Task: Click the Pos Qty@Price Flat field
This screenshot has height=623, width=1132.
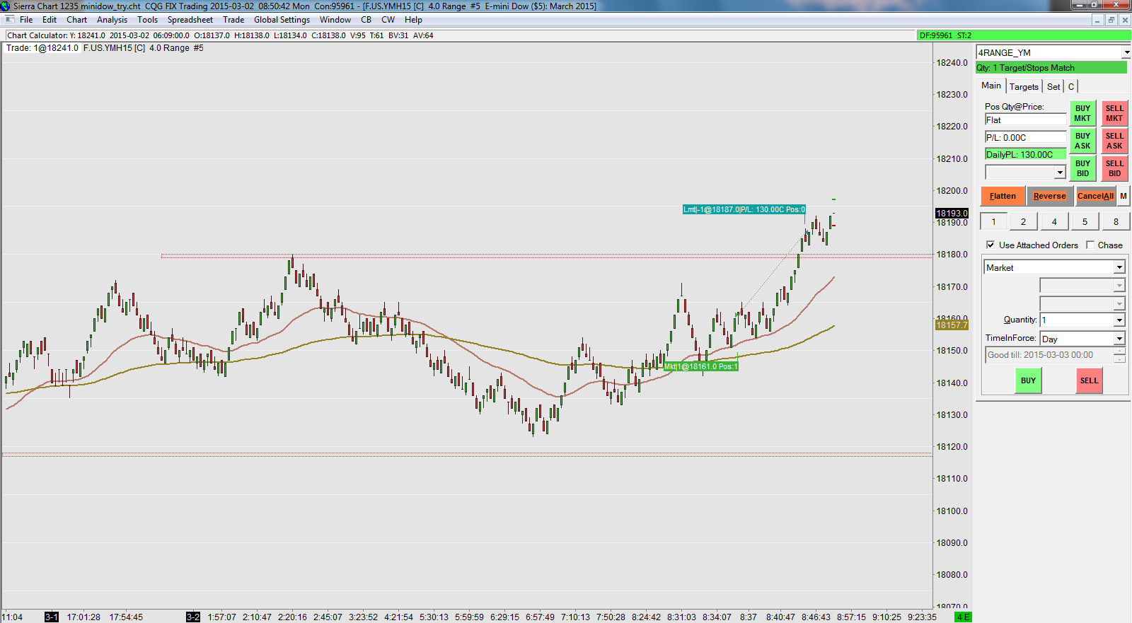Action: click(1025, 120)
